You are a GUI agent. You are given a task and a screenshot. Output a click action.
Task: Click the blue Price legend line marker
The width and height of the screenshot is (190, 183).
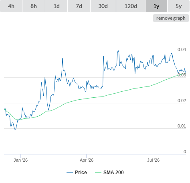click(70, 173)
